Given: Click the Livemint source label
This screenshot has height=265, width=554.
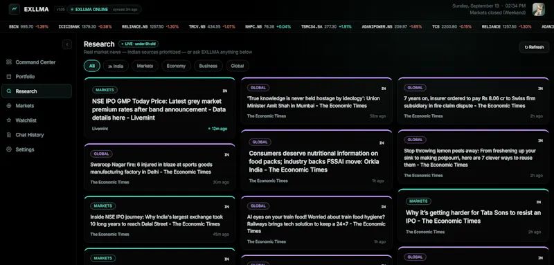Looking at the screenshot, I should [x=100, y=129].
